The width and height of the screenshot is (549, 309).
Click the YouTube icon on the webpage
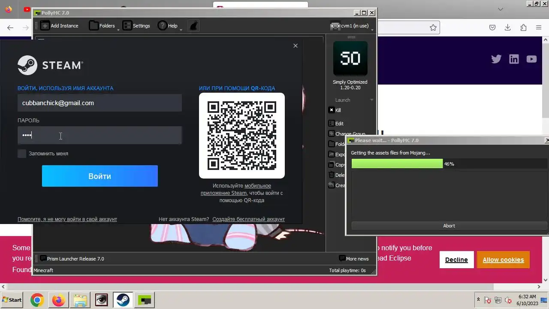coord(531,59)
